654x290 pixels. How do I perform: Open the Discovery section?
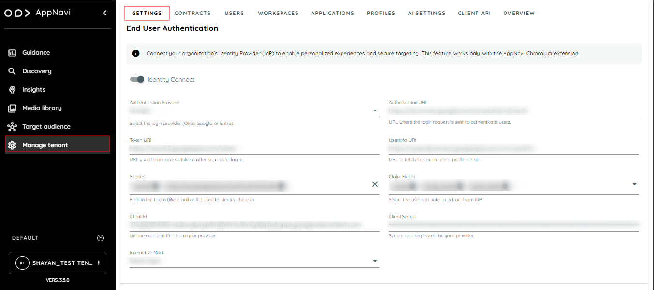click(x=37, y=71)
